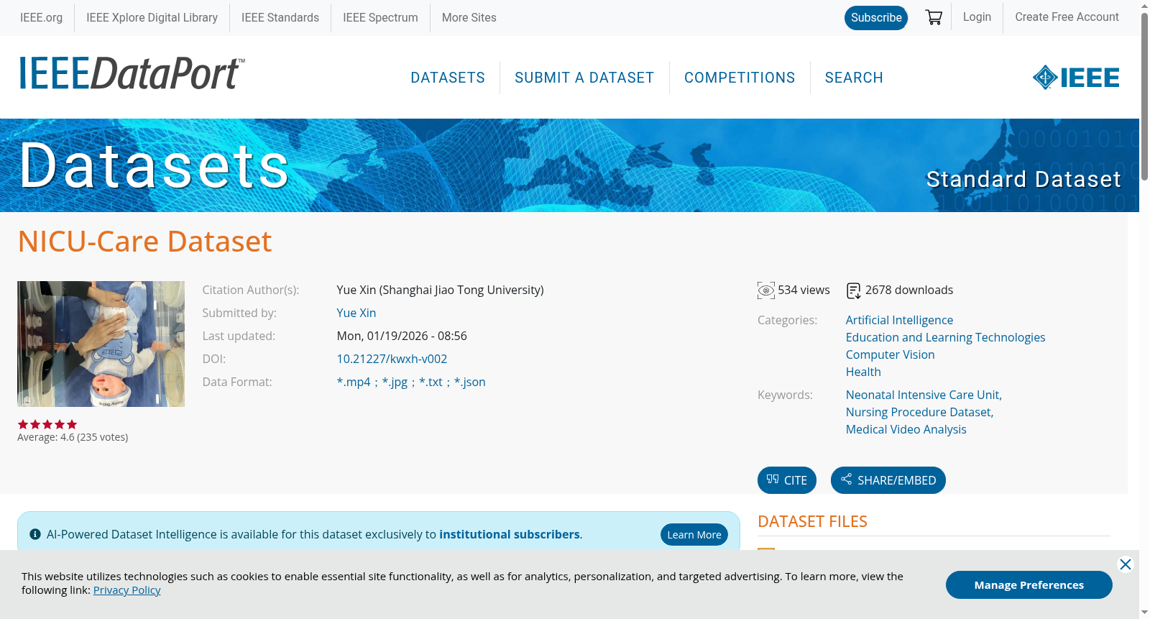Image resolution: width=1150 pixels, height=619 pixels.
Task: Click Learn More in the AI banner
Action: pyautogui.click(x=694, y=534)
